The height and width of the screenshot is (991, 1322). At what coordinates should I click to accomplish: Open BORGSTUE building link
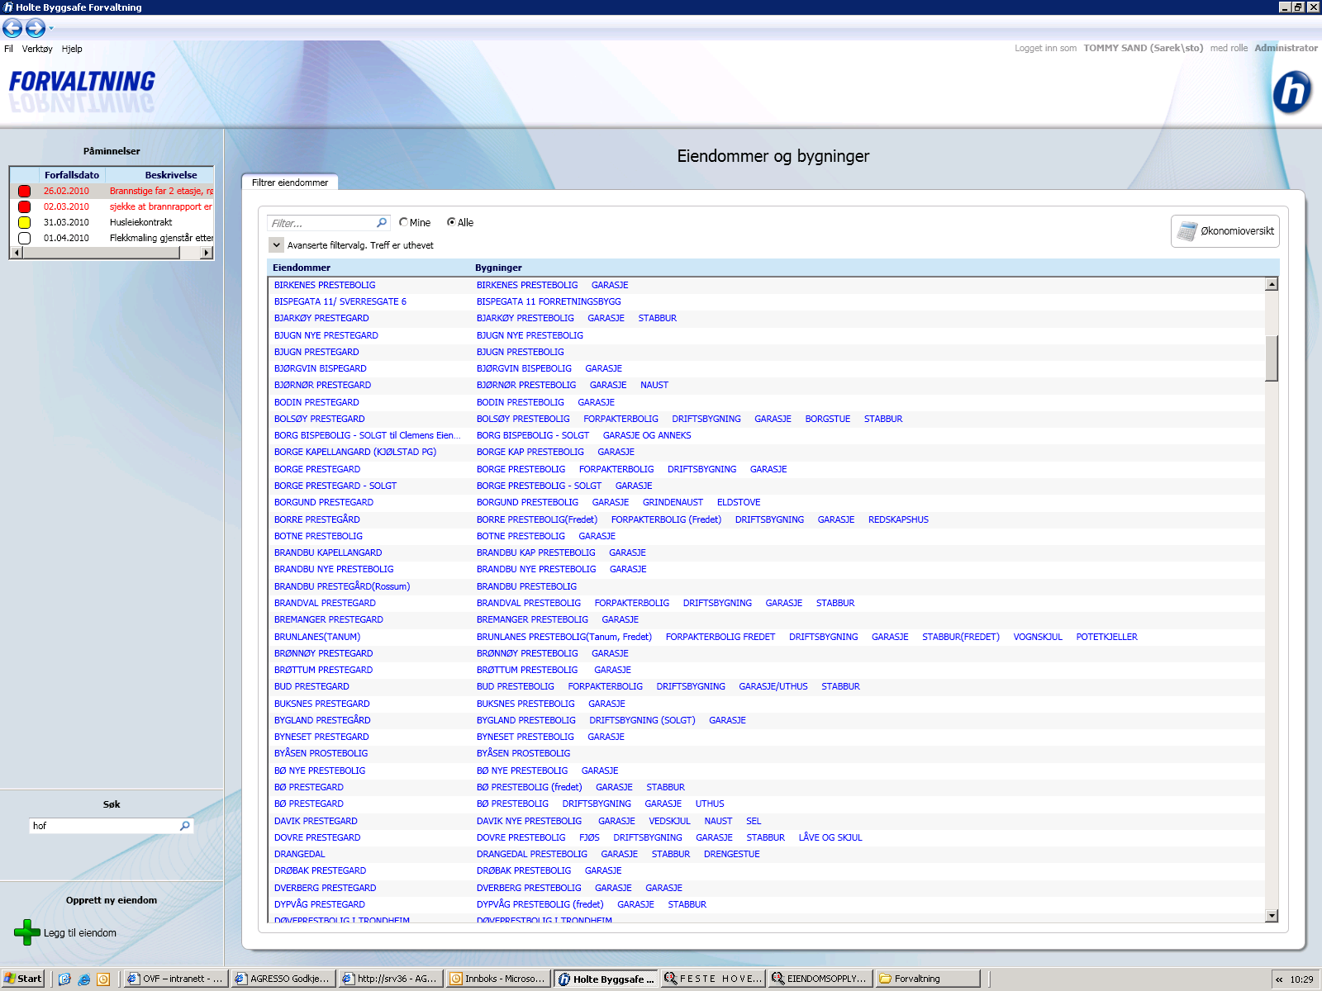828,419
